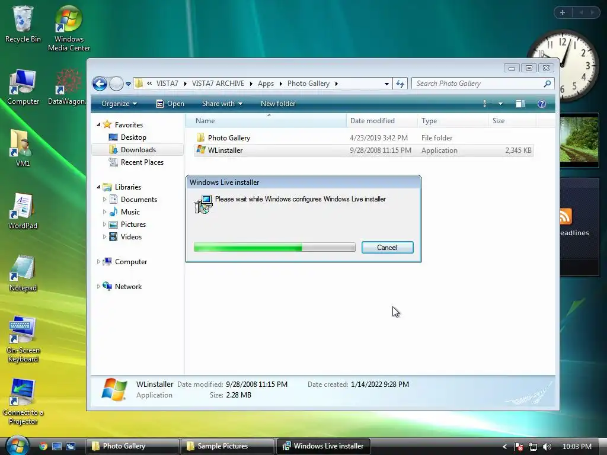Cancel the Windows Live installer

pos(387,248)
